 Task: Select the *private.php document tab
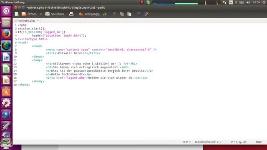point(26,20)
